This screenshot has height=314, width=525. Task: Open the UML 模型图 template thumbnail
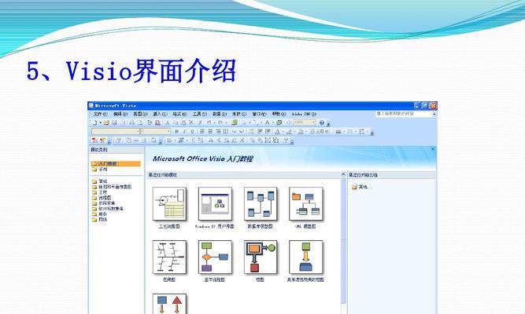(305, 204)
